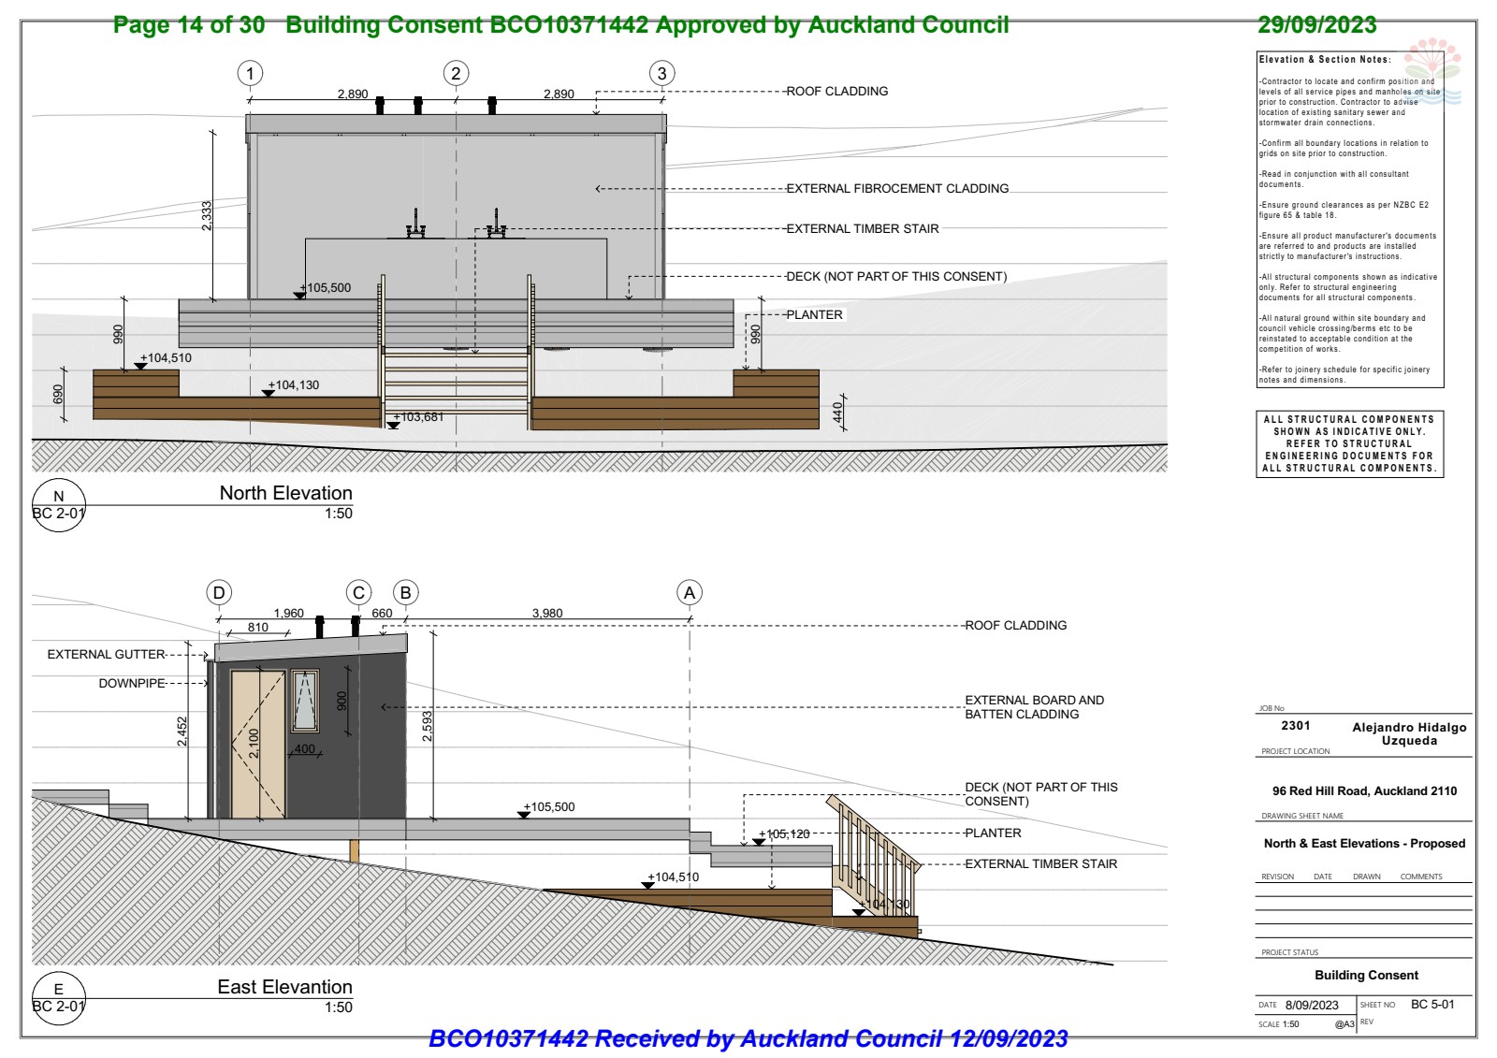Click the '810' dimension
1497x1058 pixels.
[258, 628]
